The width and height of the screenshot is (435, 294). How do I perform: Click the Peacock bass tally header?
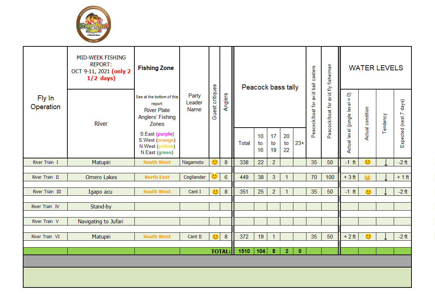coord(270,87)
